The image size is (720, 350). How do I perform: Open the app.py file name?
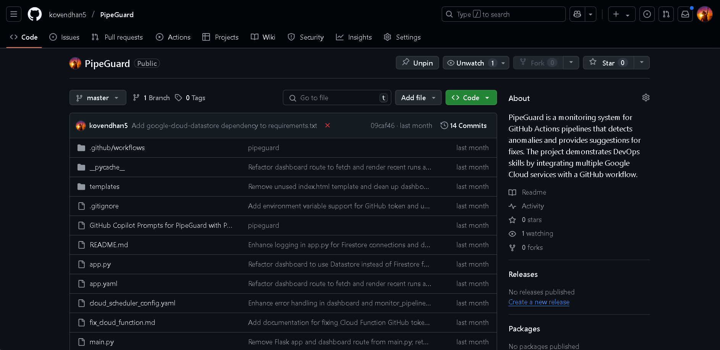[100, 264]
